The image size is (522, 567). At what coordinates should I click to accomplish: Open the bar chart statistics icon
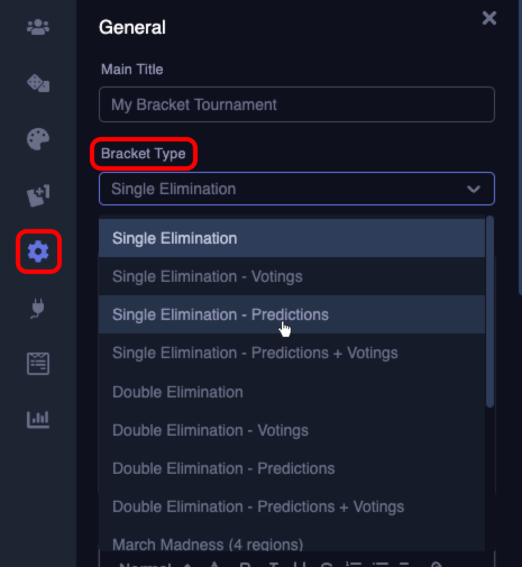point(38,419)
